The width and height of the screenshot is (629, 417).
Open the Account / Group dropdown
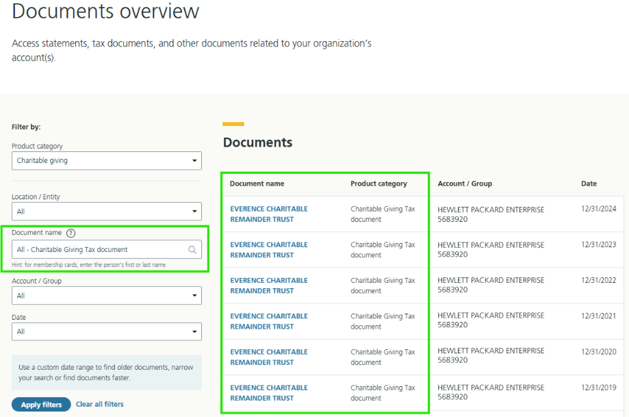[107, 295]
